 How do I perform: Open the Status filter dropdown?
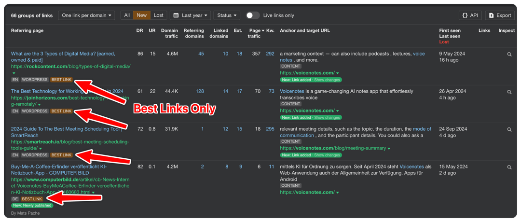point(227,15)
